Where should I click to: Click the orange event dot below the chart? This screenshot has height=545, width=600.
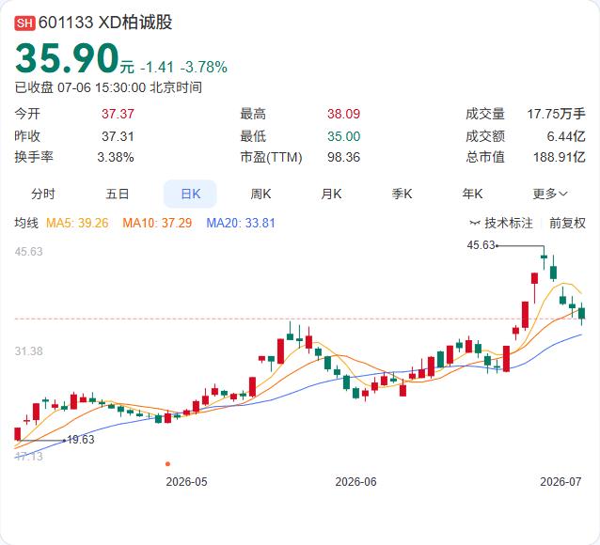167,464
